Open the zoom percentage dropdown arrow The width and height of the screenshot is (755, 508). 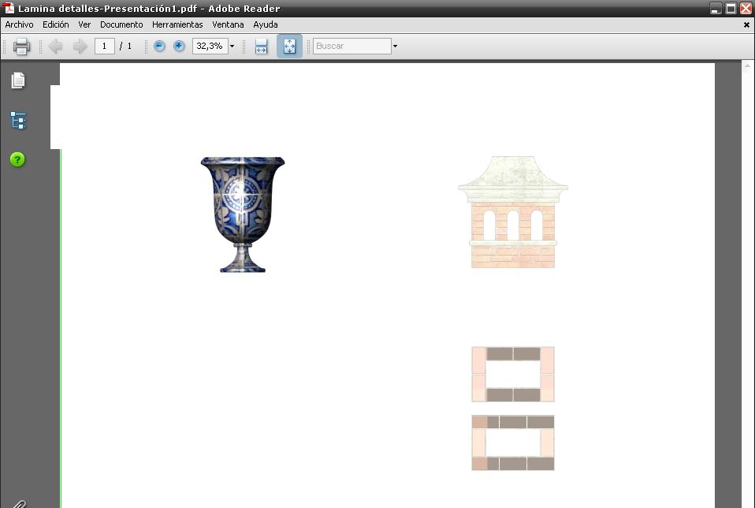pyautogui.click(x=232, y=47)
